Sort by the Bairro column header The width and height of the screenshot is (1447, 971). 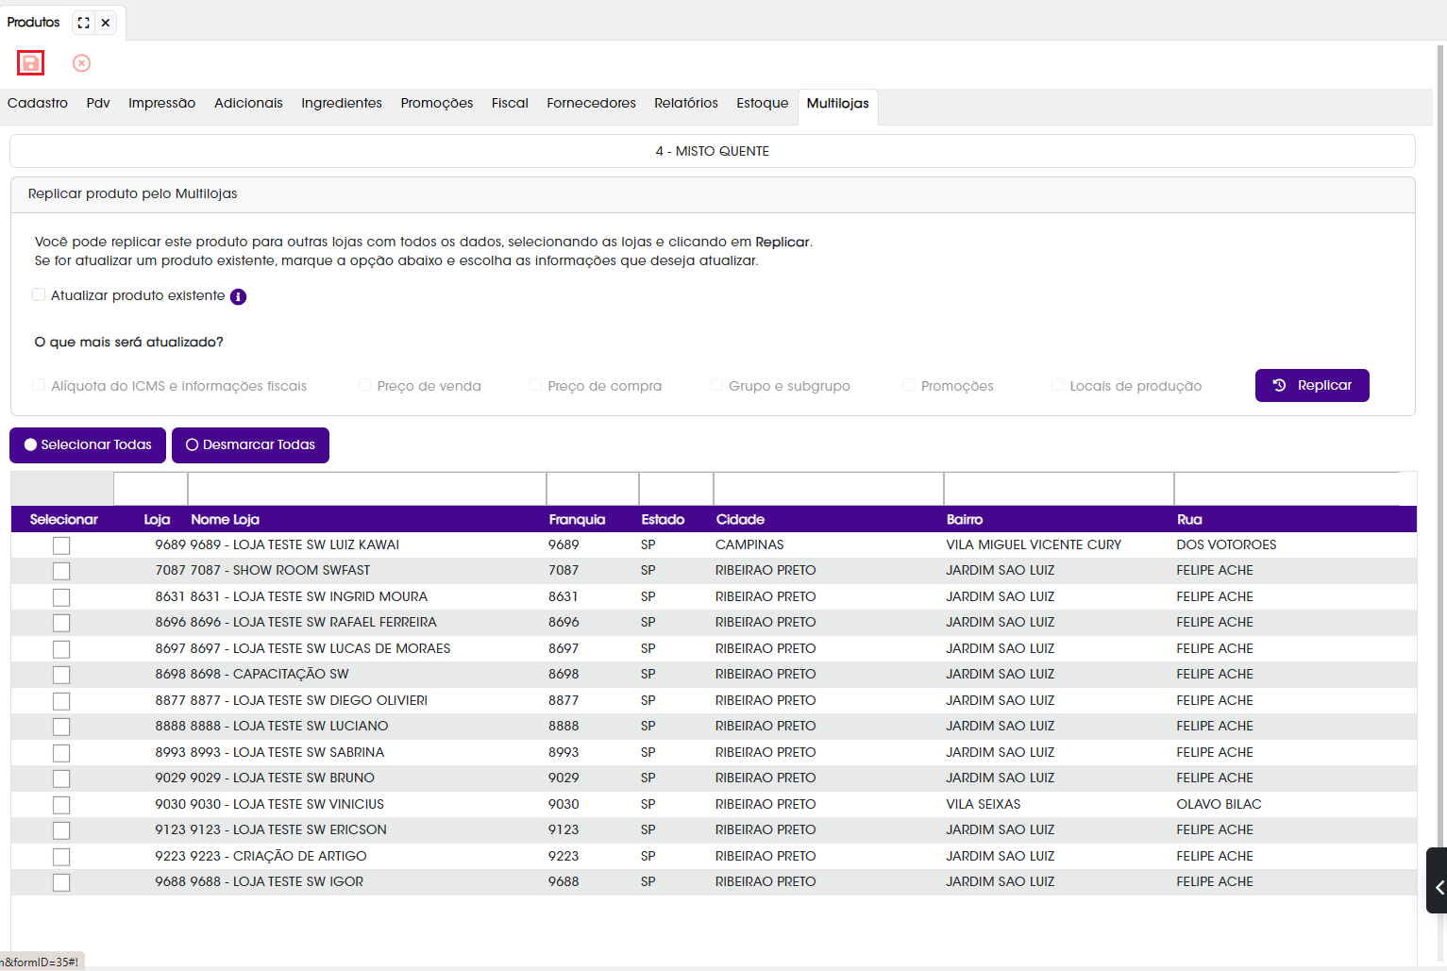click(x=965, y=520)
